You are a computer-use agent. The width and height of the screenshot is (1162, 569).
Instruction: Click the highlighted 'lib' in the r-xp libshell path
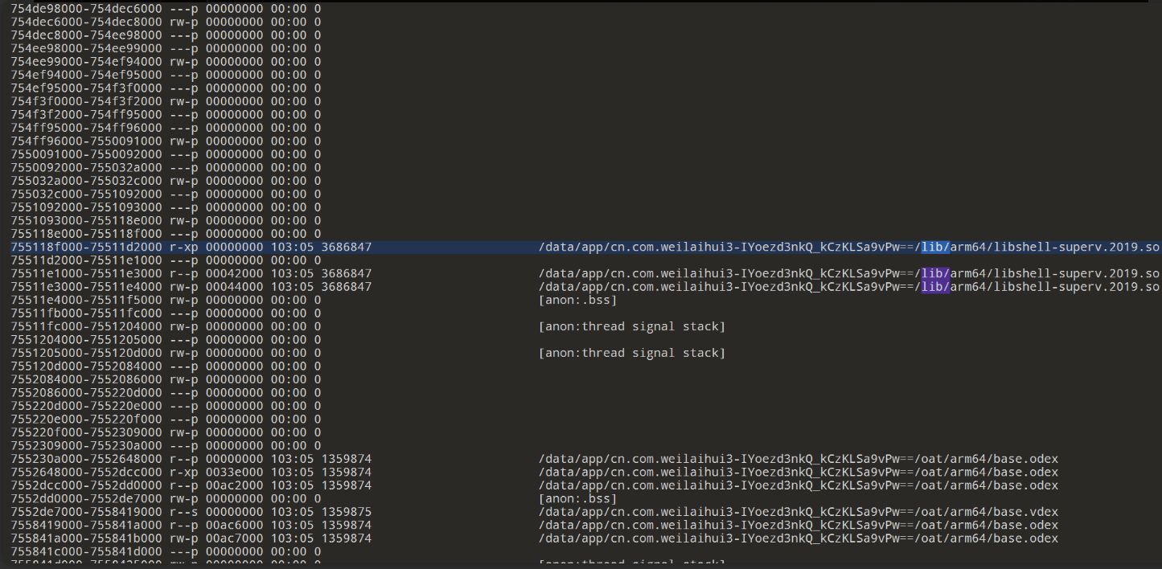point(935,247)
